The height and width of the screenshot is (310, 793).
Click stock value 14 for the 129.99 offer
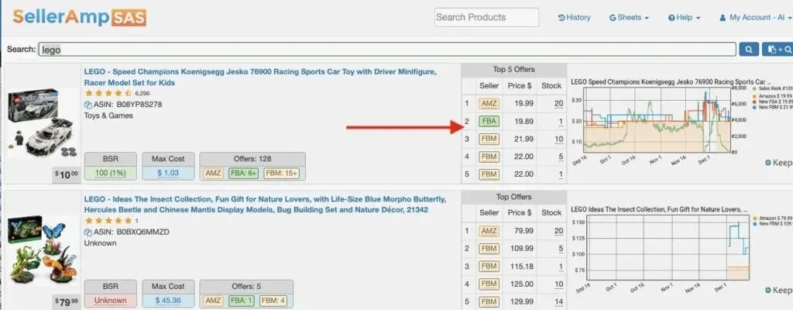pyautogui.click(x=558, y=302)
